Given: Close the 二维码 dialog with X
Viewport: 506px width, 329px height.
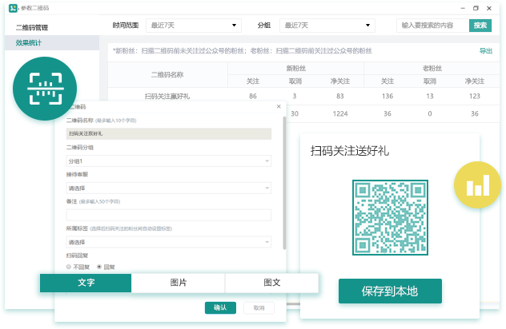Looking at the screenshot, I should pyautogui.click(x=279, y=106).
